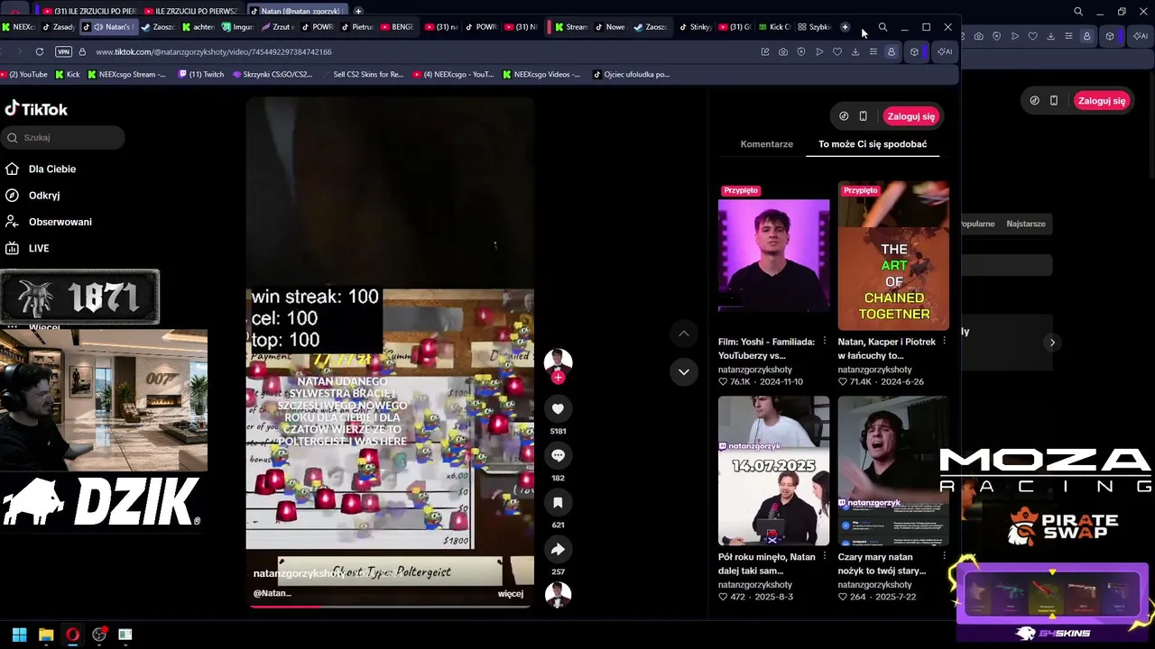Open options for Film: Yoshi - Familiada video
This screenshot has height=649, width=1155.
pyautogui.click(x=824, y=342)
